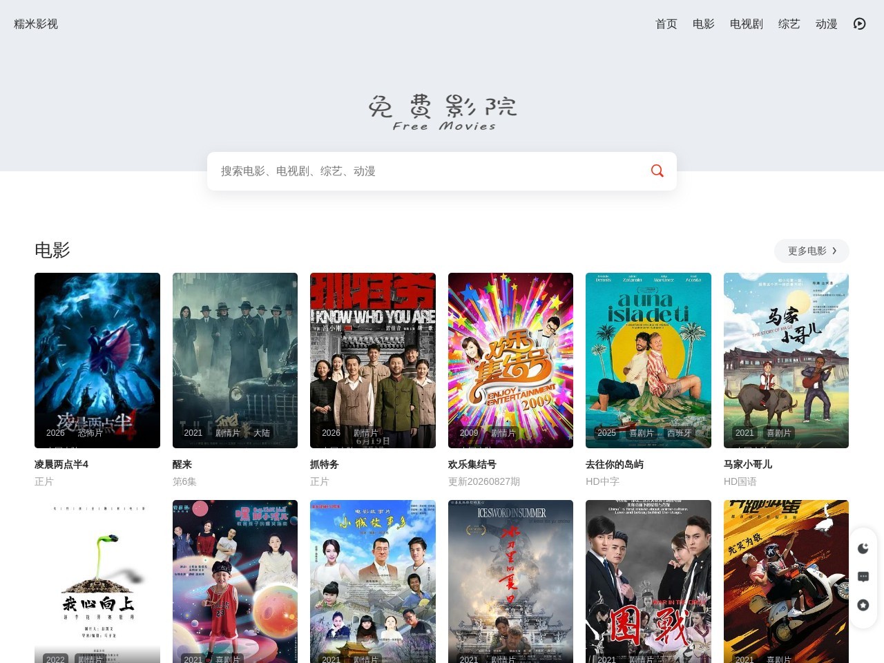Go to 首页 in the top navigation
884x663 pixels.
point(666,24)
